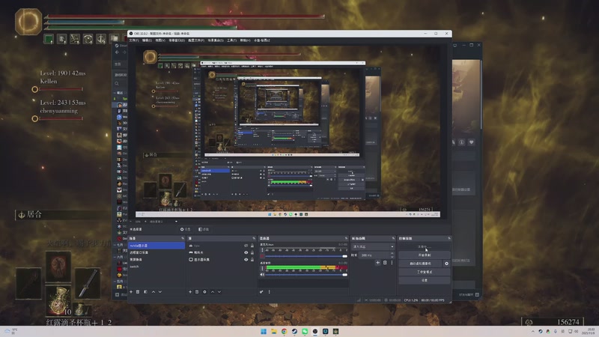
Task: Add a new source with the plus icon
Action: (190, 291)
